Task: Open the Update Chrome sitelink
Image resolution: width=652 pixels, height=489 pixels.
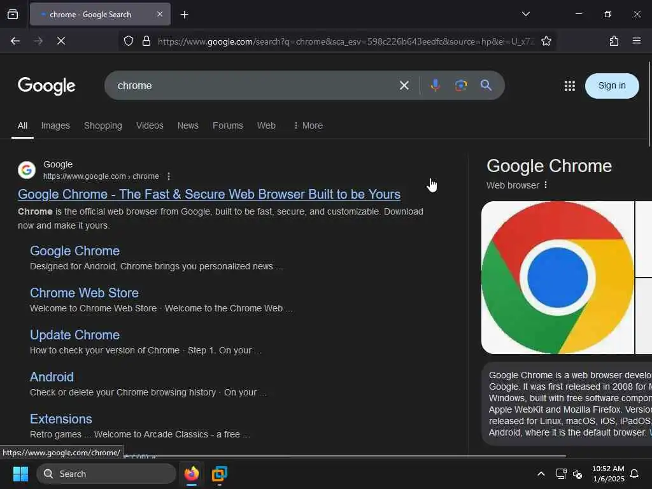Action: [x=75, y=335]
